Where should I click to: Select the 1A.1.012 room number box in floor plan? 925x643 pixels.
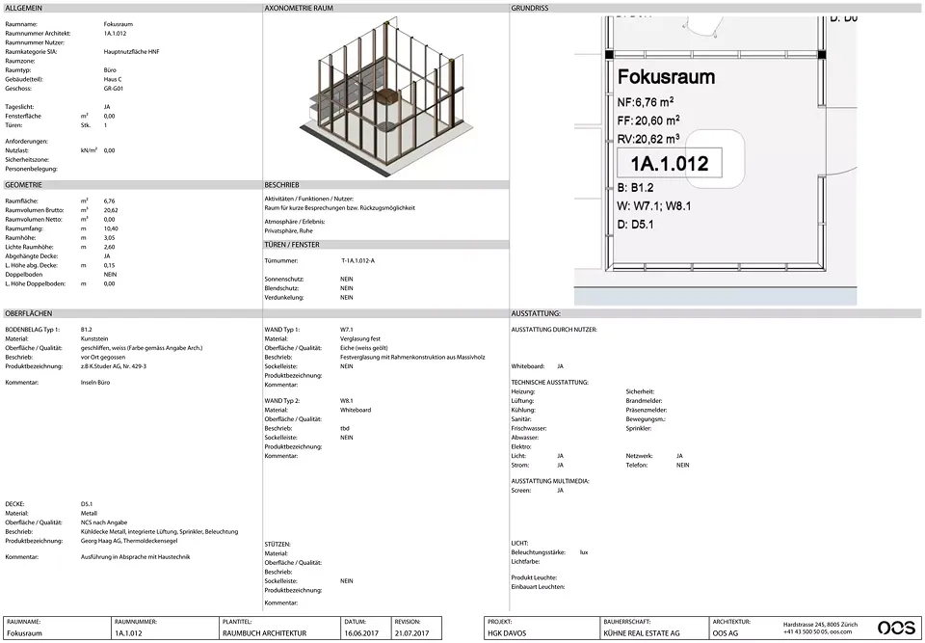point(669,163)
